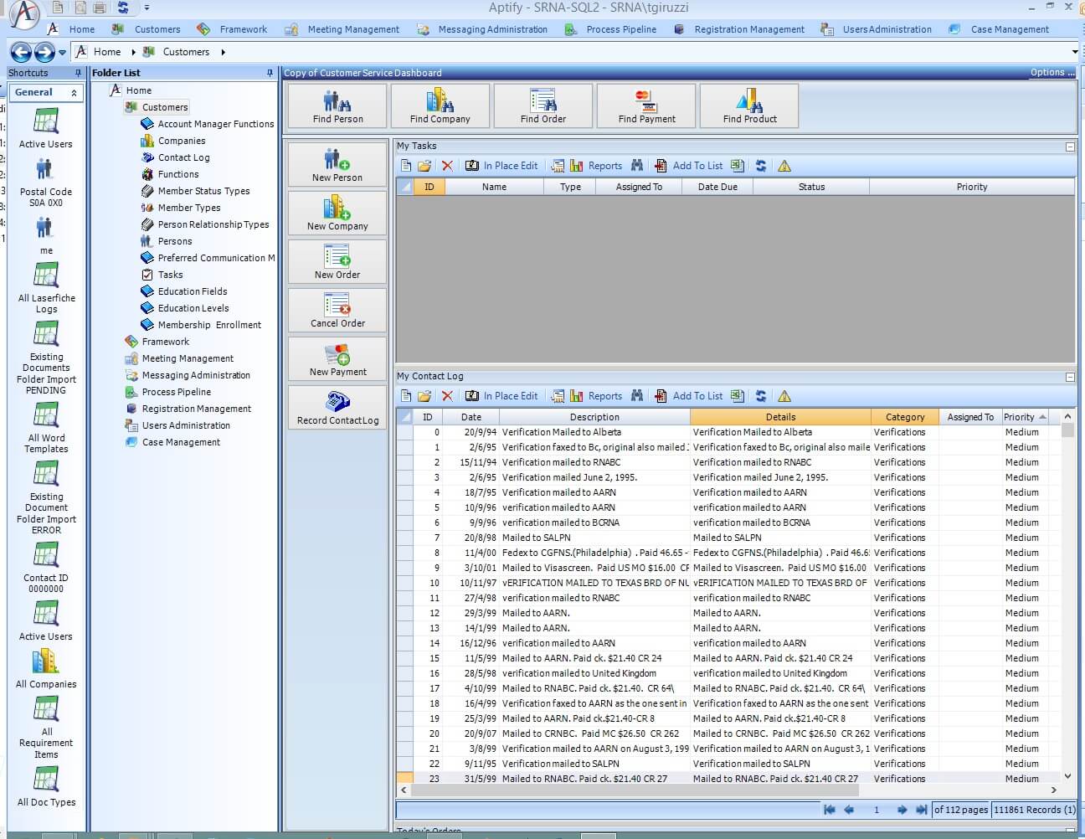Go to the next page of records
The width and height of the screenshot is (1085, 839).
[x=902, y=810]
